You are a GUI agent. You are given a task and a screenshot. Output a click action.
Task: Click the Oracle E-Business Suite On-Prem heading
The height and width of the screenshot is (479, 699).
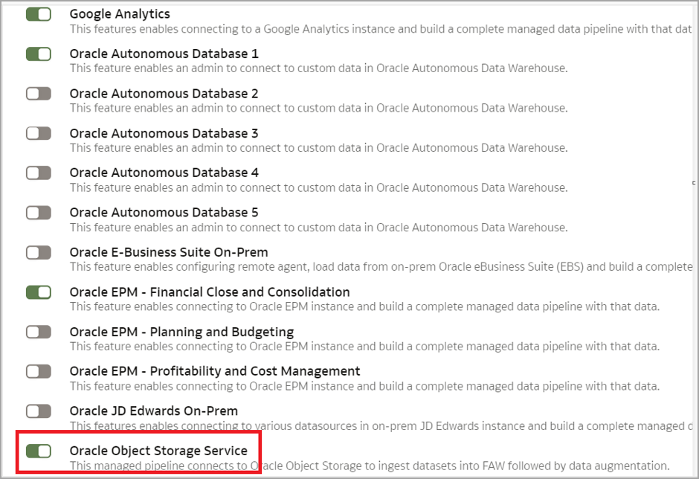point(169,252)
